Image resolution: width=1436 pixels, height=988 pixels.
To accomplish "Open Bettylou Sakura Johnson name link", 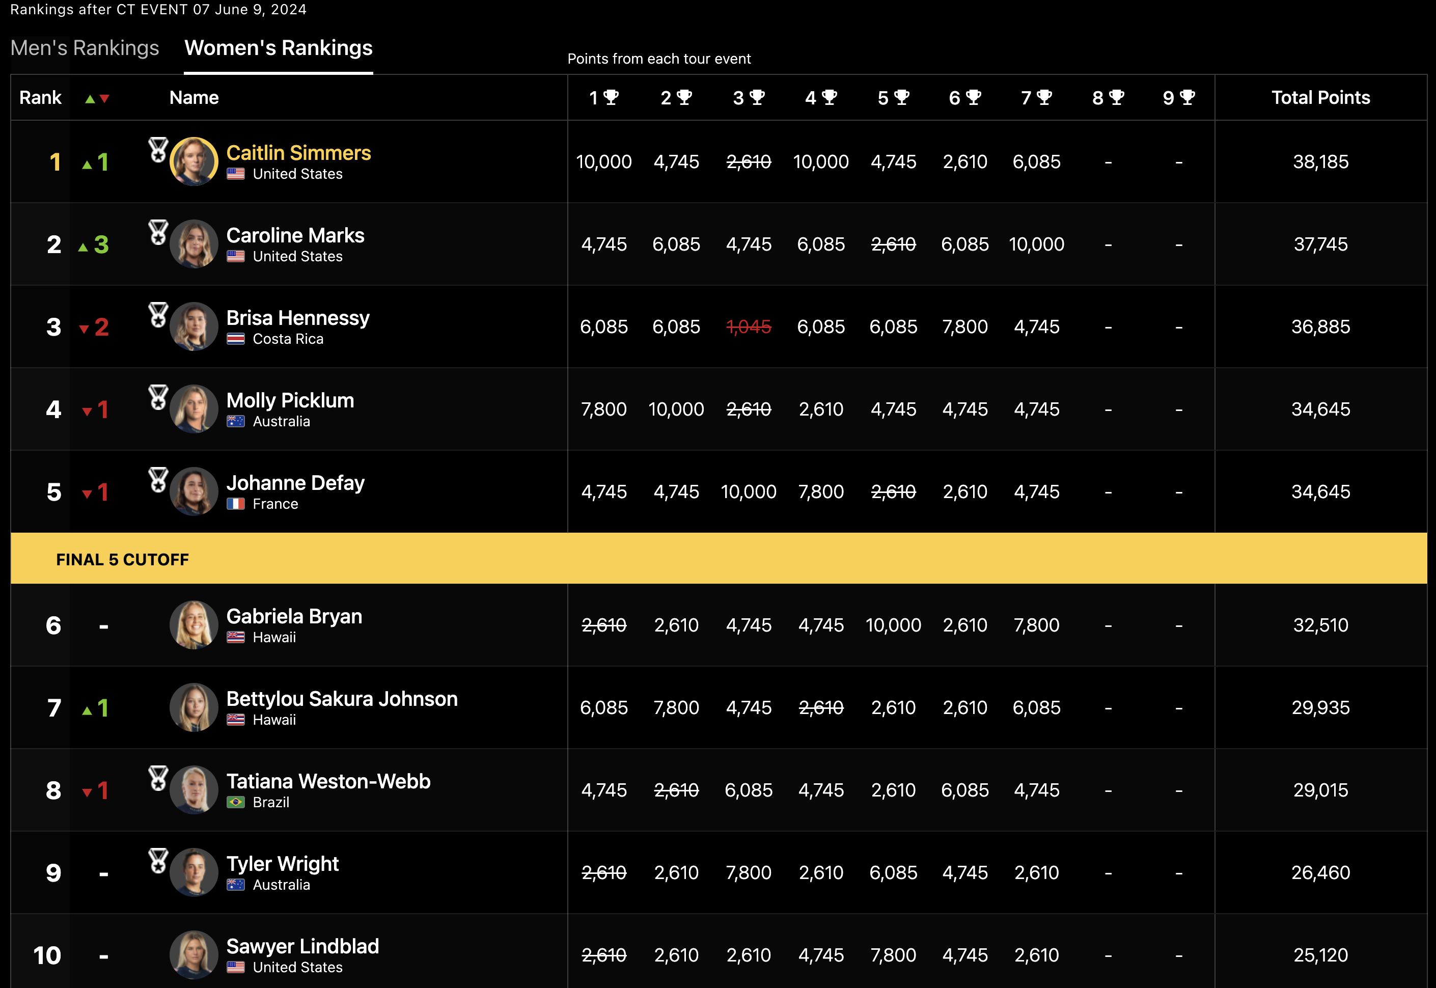I will (x=342, y=699).
